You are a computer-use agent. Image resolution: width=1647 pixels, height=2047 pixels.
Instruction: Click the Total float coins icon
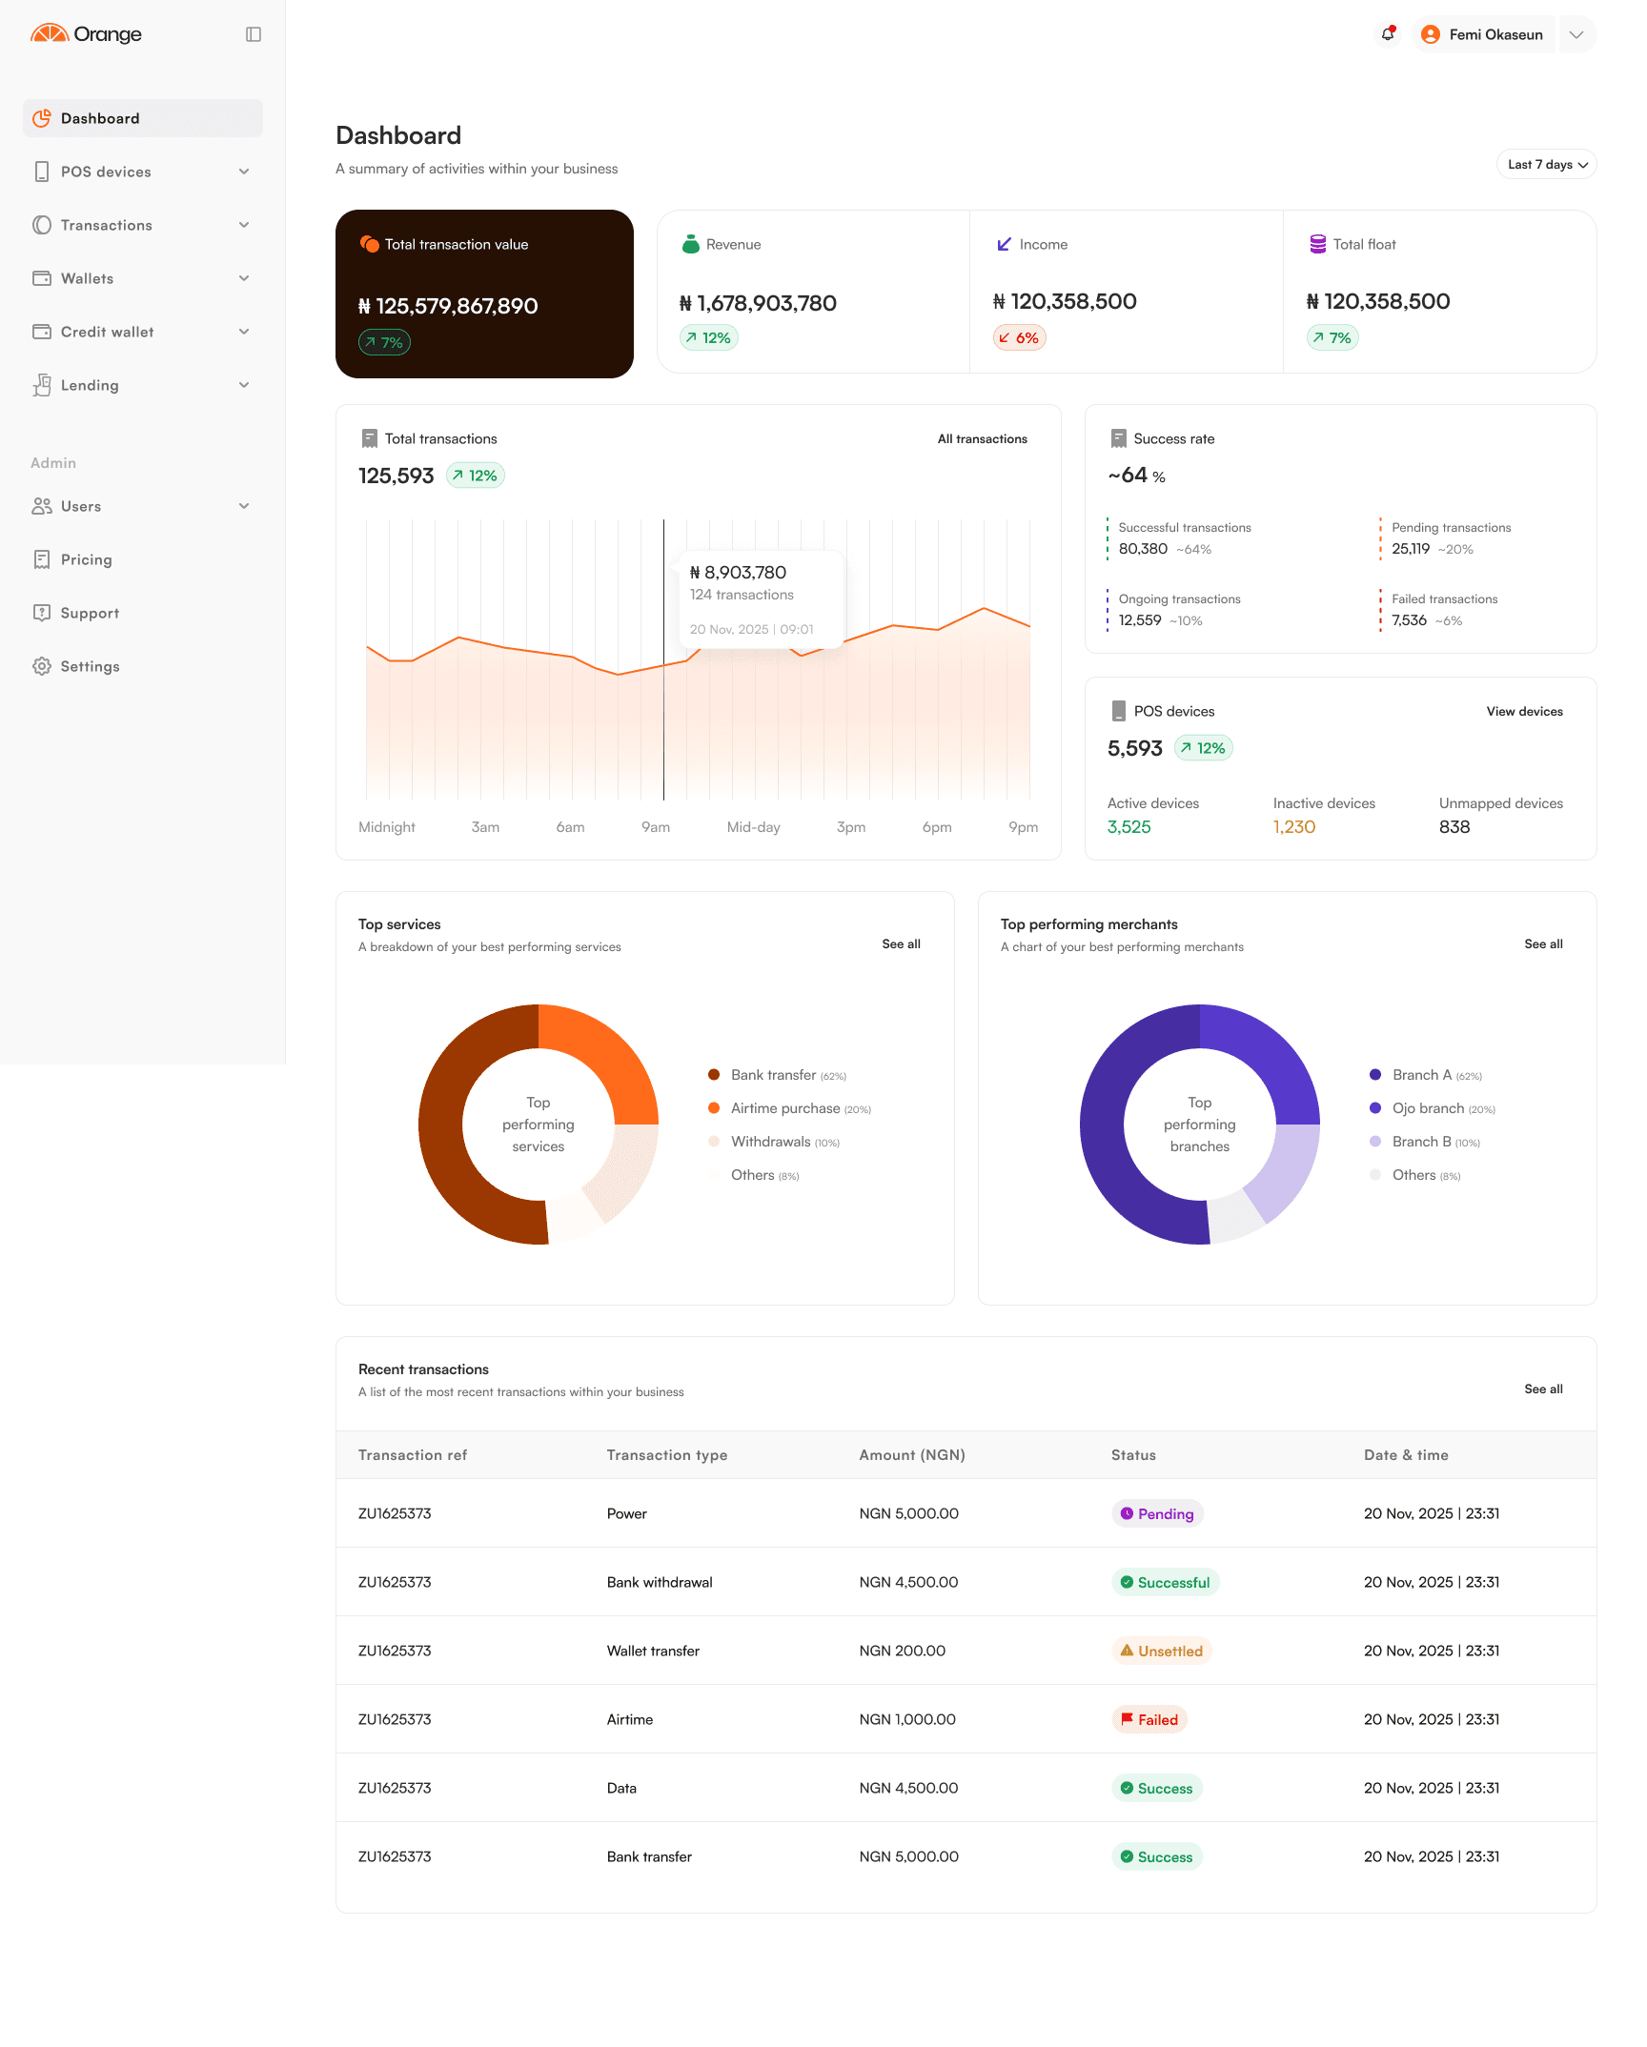(1317, 244)
